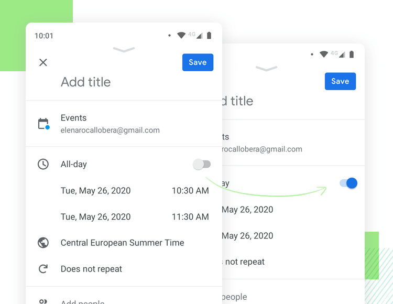393x304 pixels.
Task: Close the event editor with the X icon
Action: click(43, 62)
